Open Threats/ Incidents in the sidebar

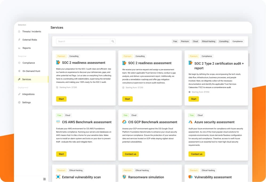pyautogui.click(x=31, y=31)
